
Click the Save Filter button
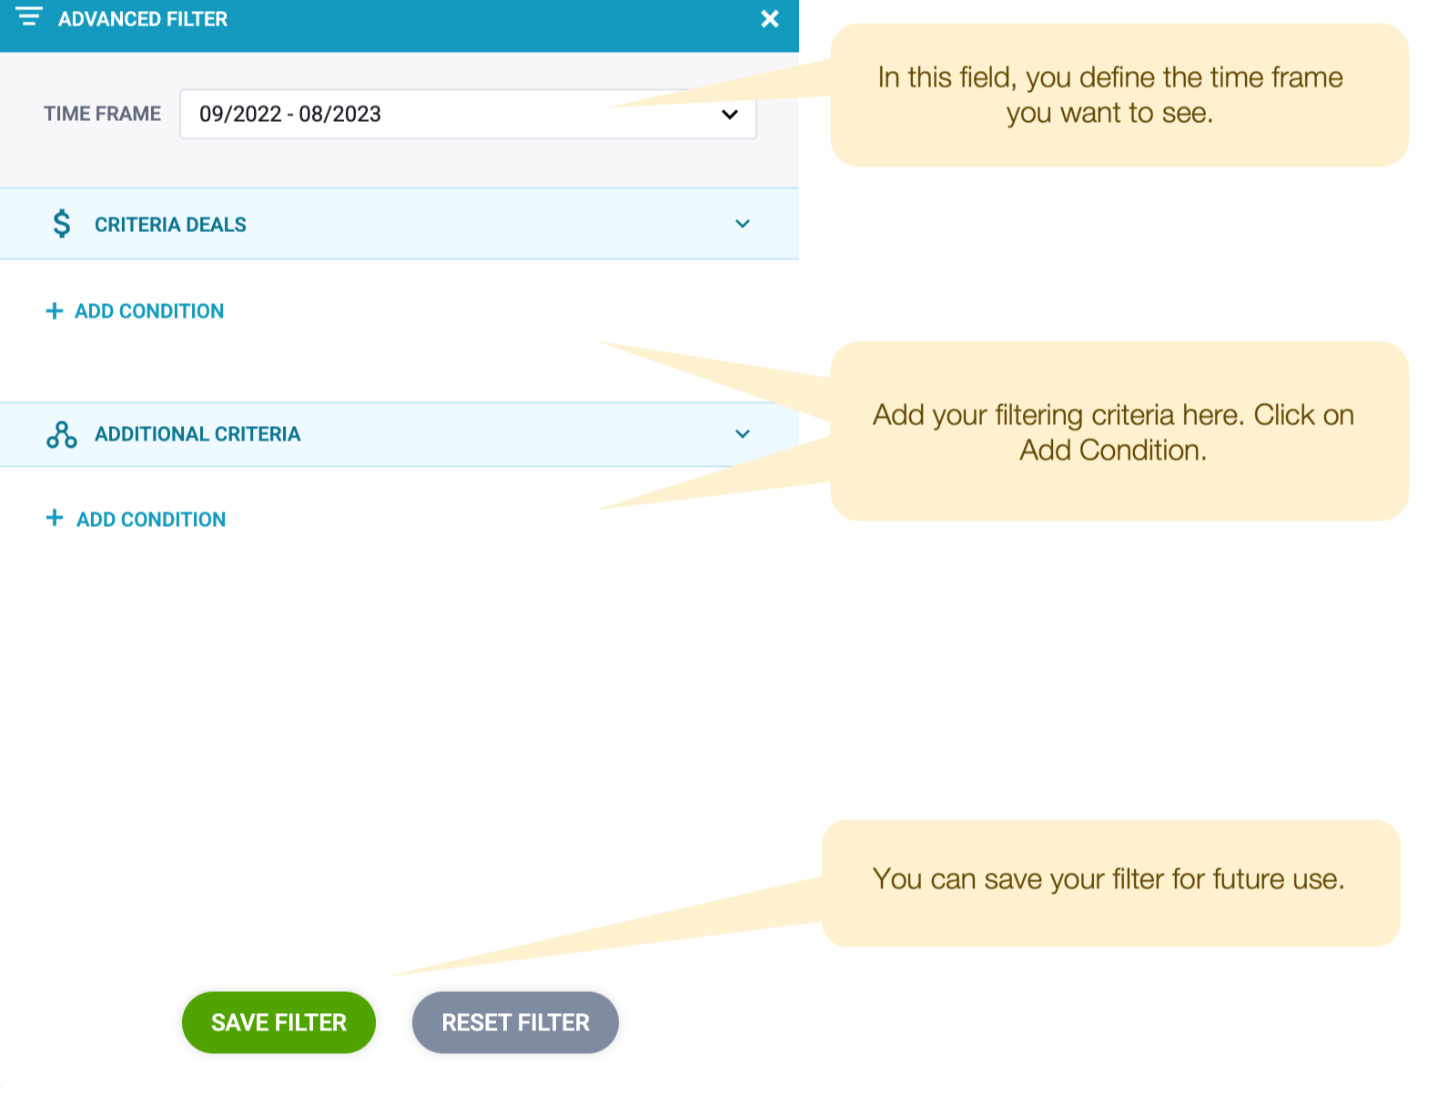point(278,1022)
